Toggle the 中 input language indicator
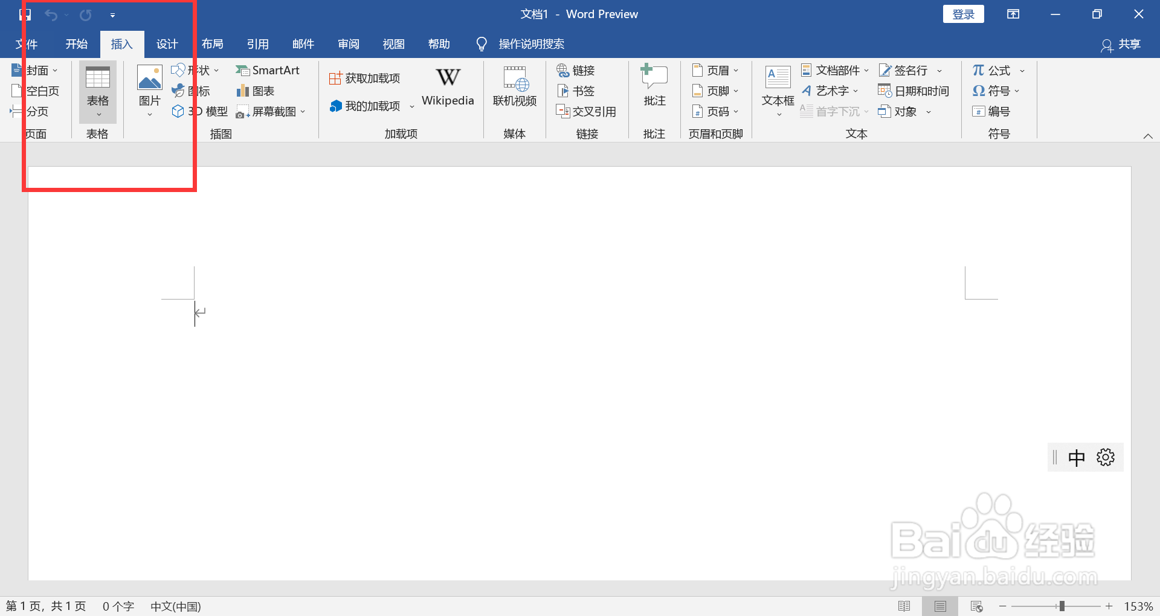1160x616 pixels. pyautogui.click(x=1078, y=457)
